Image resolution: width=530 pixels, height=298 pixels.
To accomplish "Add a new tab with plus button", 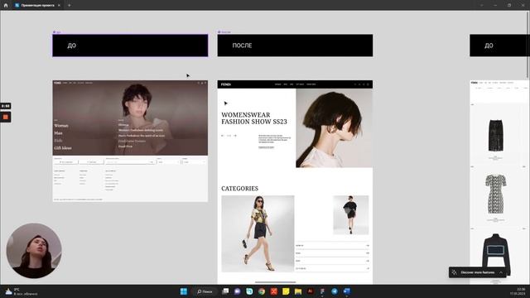I will pos(69,6).
